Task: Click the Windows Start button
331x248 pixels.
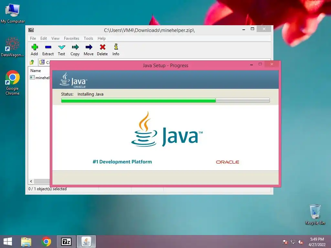Action: [x=8, y=242]
